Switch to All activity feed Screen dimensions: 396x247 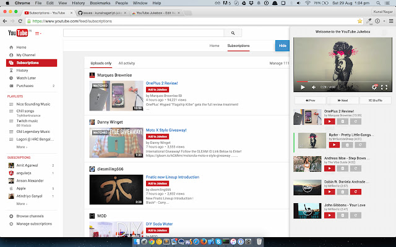point(126,63)
